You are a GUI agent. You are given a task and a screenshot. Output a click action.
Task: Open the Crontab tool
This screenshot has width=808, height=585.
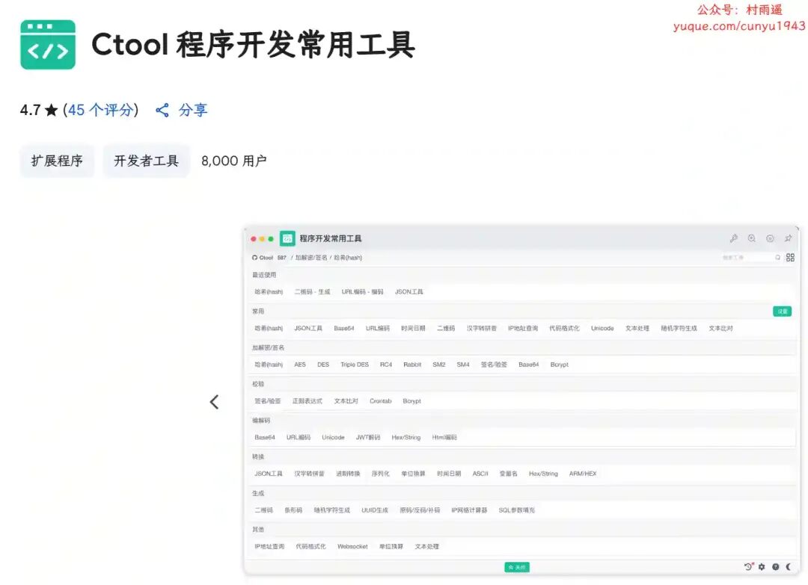(x=380, y=401)
